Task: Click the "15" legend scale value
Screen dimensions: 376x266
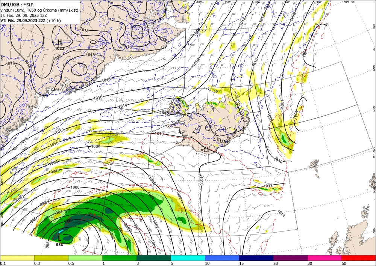Action: tap(241, 263)
